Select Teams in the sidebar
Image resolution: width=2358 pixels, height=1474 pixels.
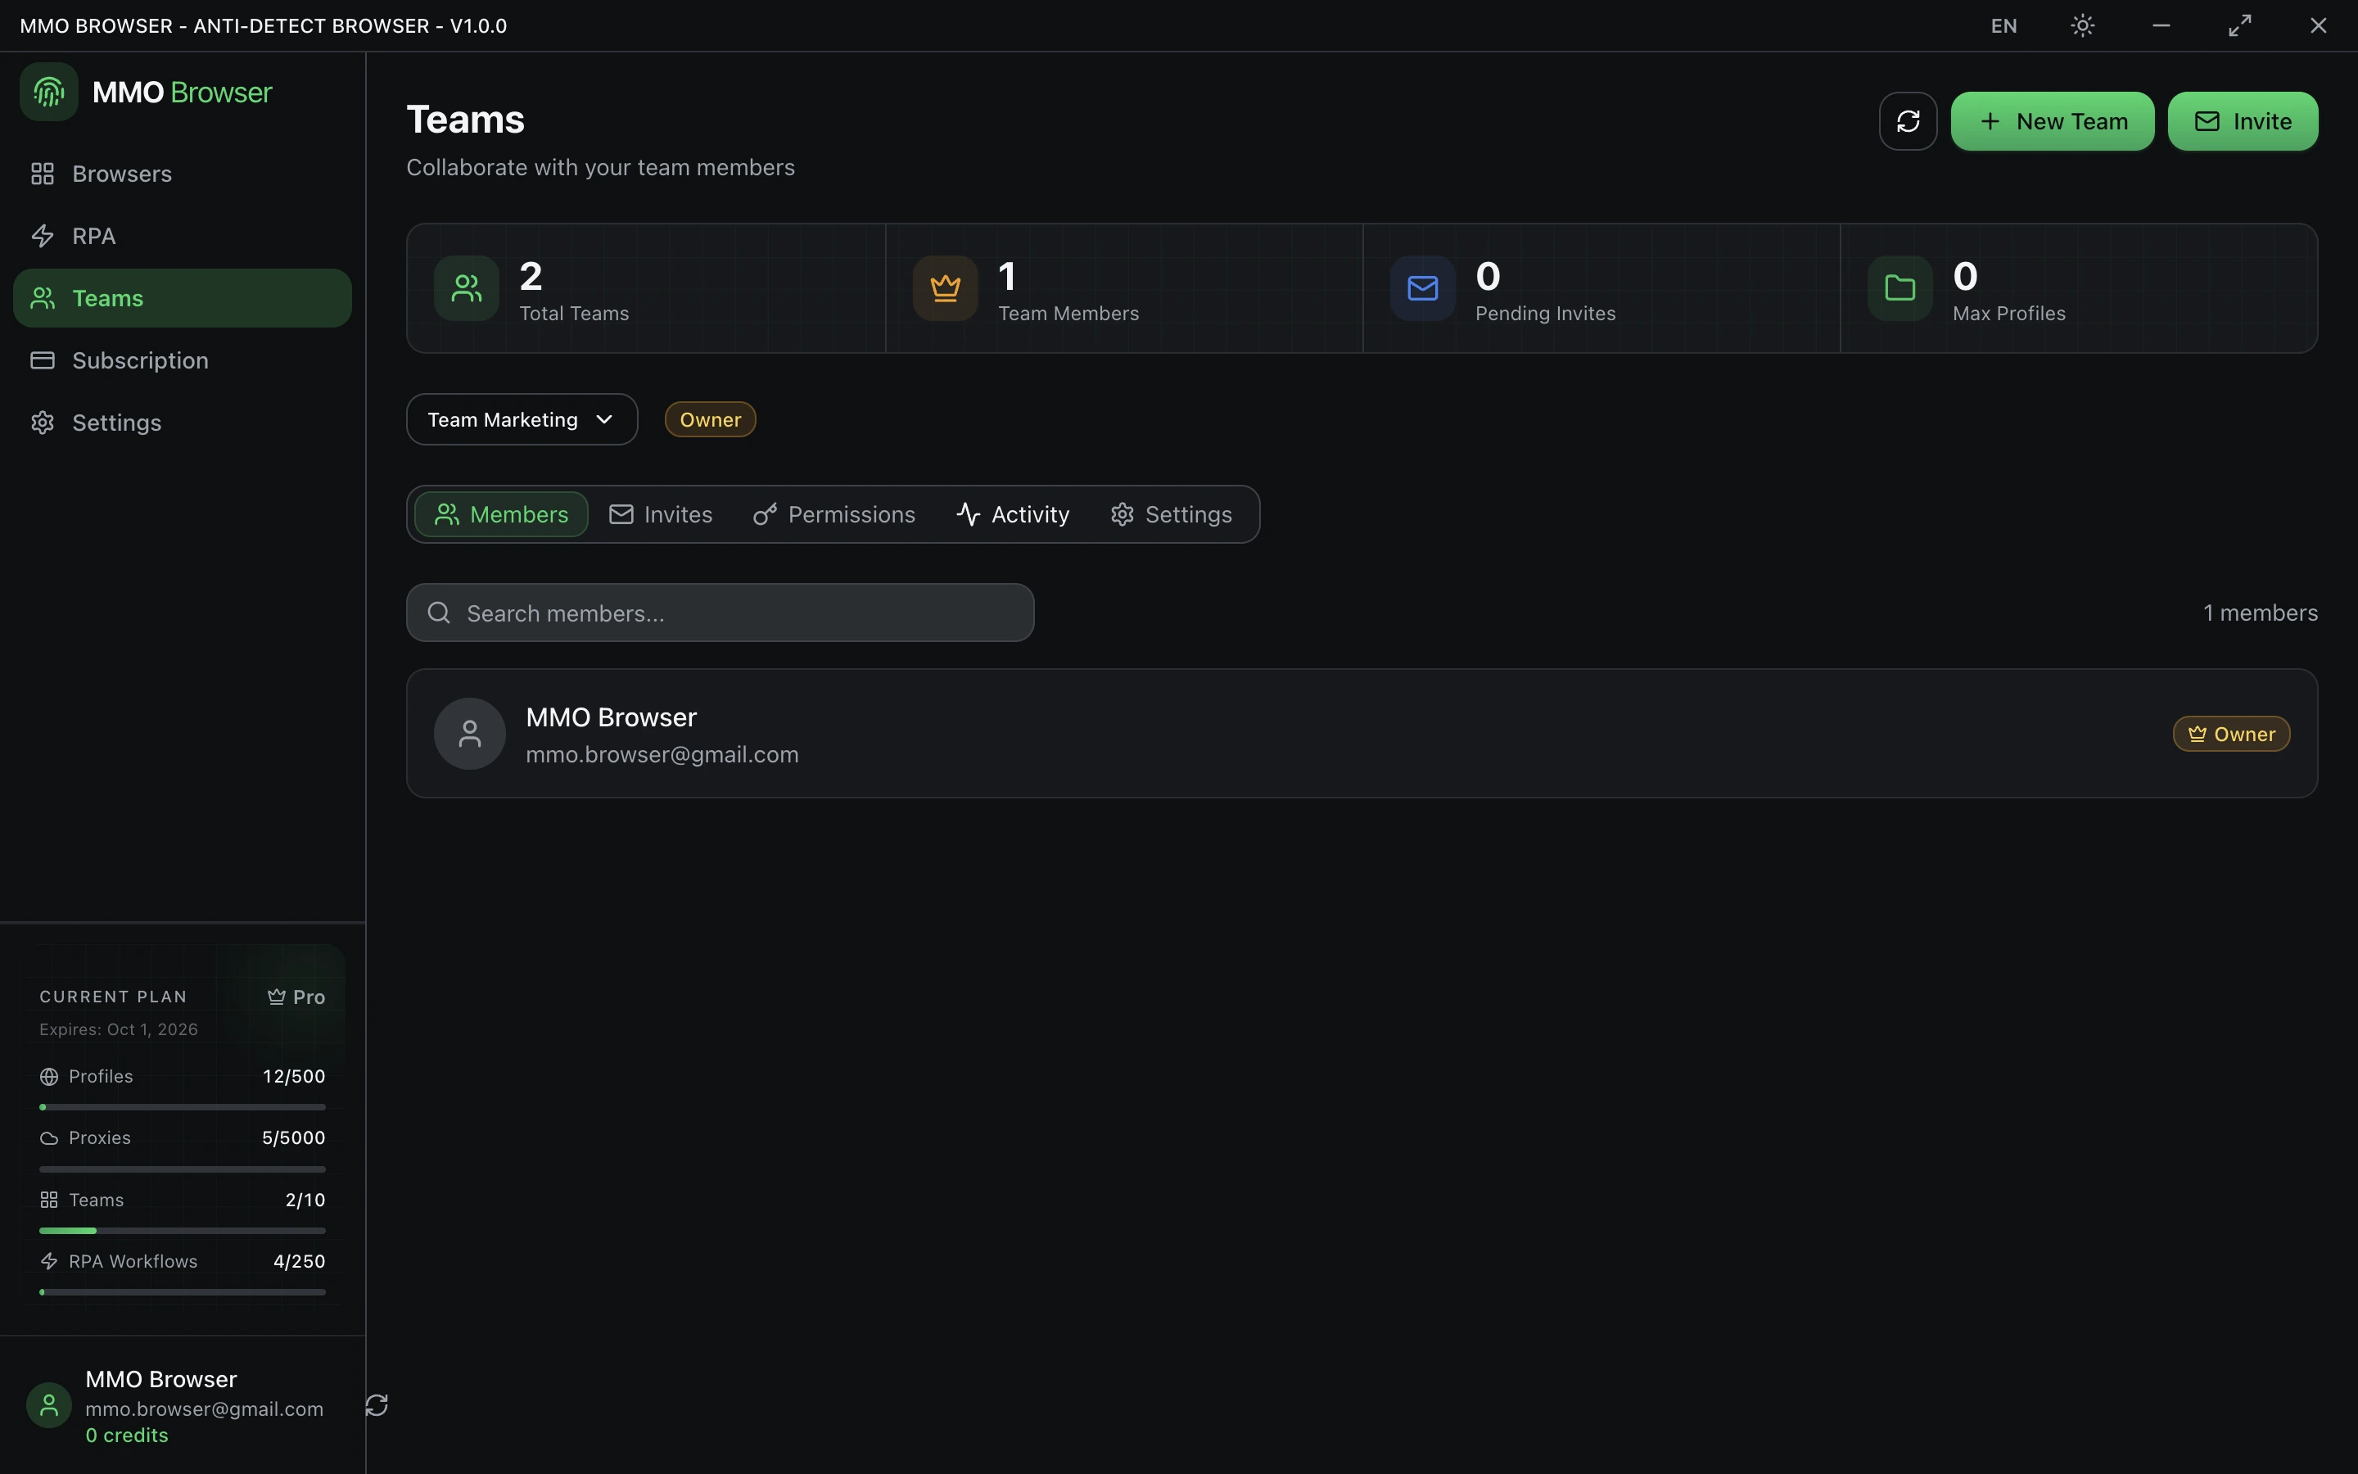coord(183,297)
